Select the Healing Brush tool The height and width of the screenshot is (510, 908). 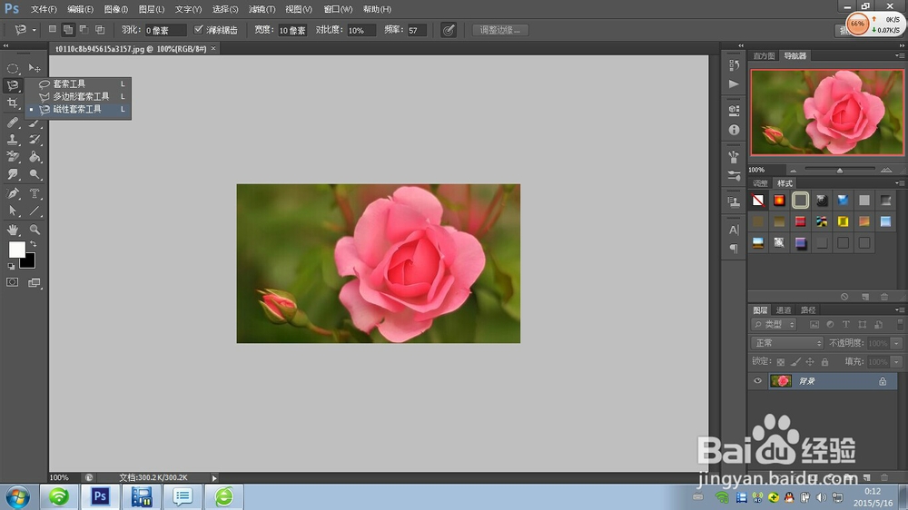click(12, 123)
